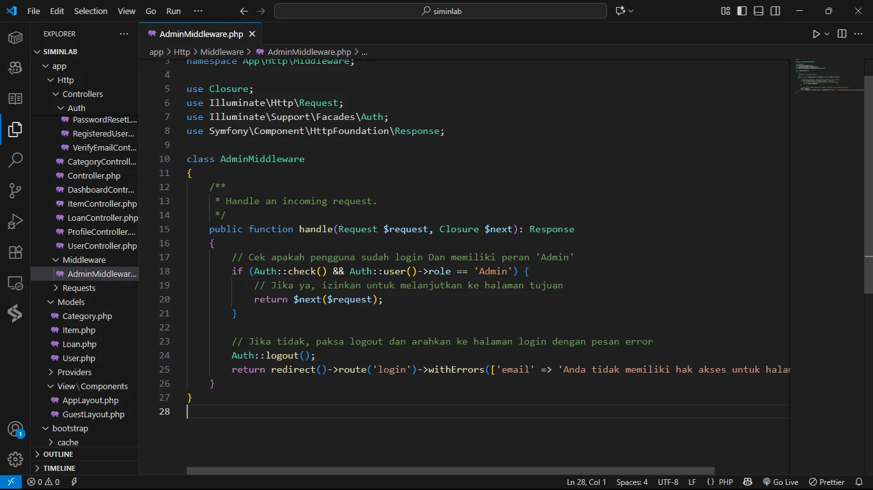Click the Split Editor Right icon
This screenshot has height=490, width=873.
[842, 34]
